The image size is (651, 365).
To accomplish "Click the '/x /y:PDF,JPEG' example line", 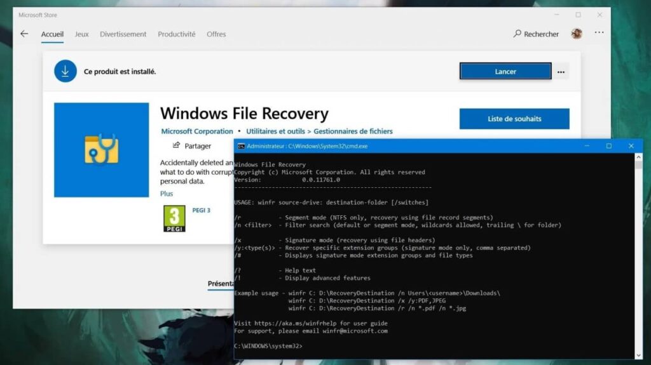I will (367, 301).
